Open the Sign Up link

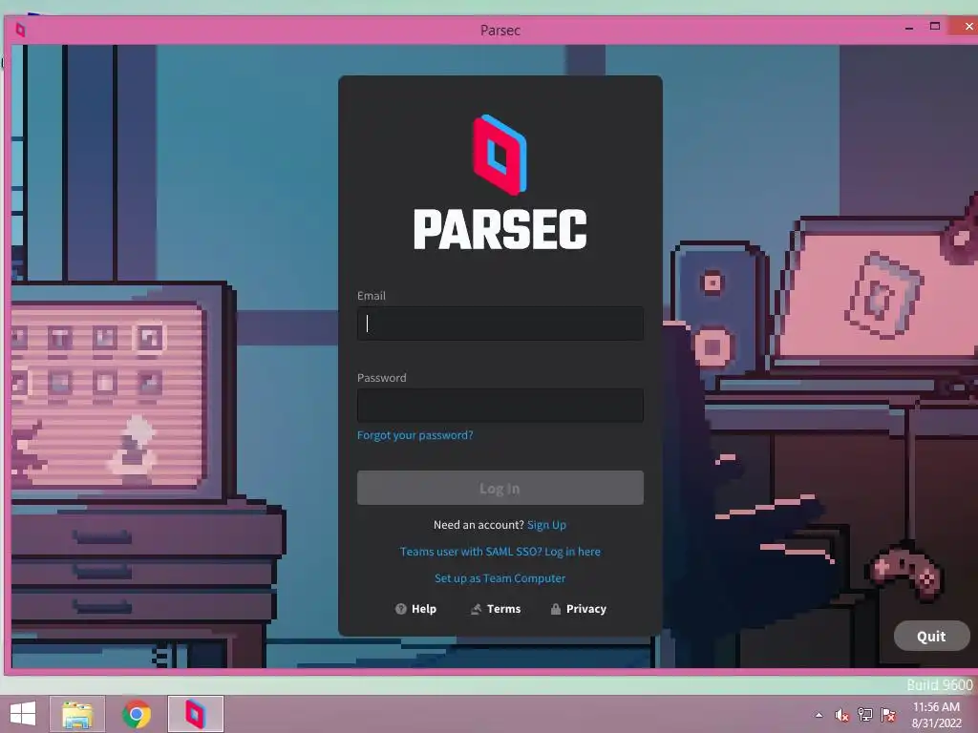(x=546, y=525)
